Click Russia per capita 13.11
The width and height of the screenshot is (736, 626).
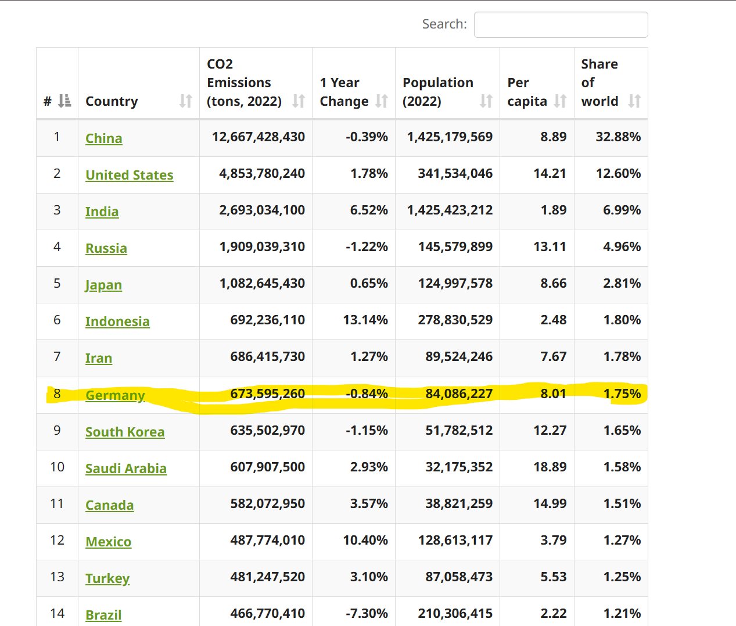coord(550,246)
